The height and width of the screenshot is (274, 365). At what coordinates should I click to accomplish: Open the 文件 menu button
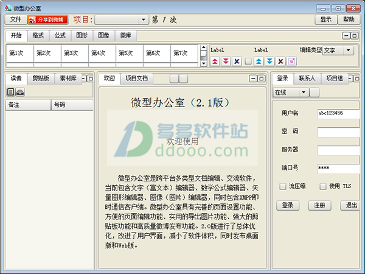[16, 19]
